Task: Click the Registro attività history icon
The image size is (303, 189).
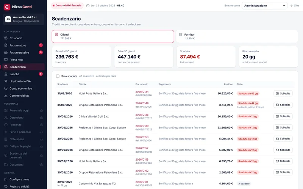Action: (6, 186)
